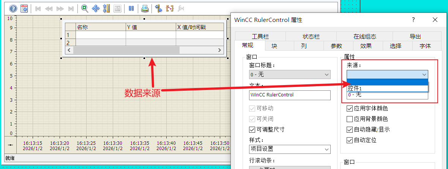Image resolution: width=448 pixels, height=169 pixels.
Task: Click the calculate statistics function icon
Action: [181, 9]
